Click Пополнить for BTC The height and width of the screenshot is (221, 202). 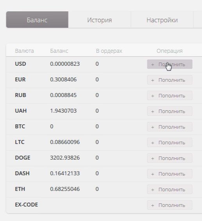pyautogui.click(x=170, y=127)
